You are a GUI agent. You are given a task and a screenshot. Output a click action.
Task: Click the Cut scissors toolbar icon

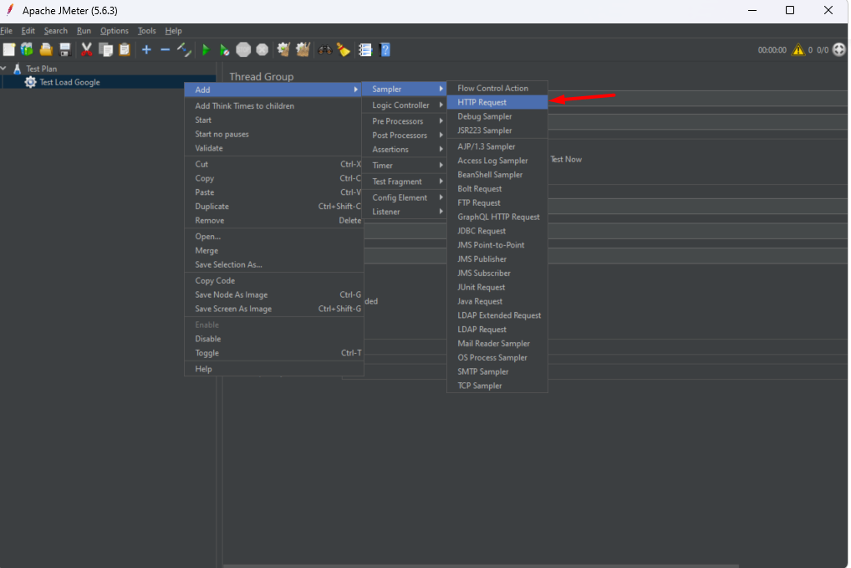pyautogui.click(x=86, y=50)
